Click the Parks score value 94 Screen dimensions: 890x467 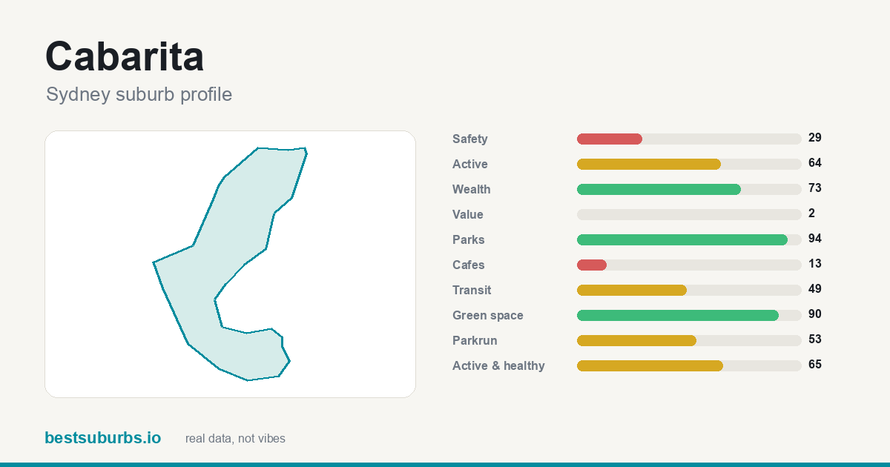tap(815, 239)
